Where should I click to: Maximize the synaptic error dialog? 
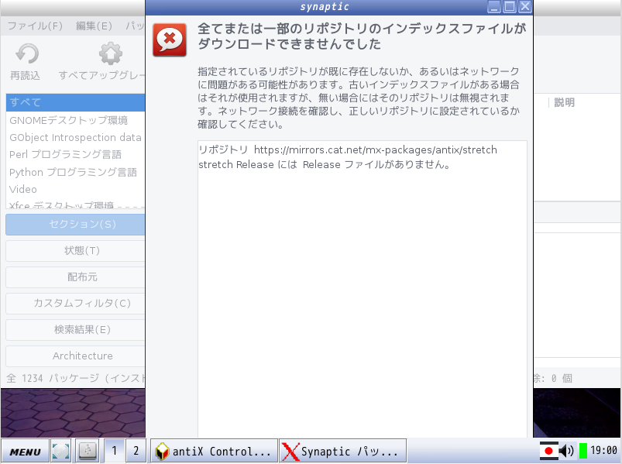[510, 7]
